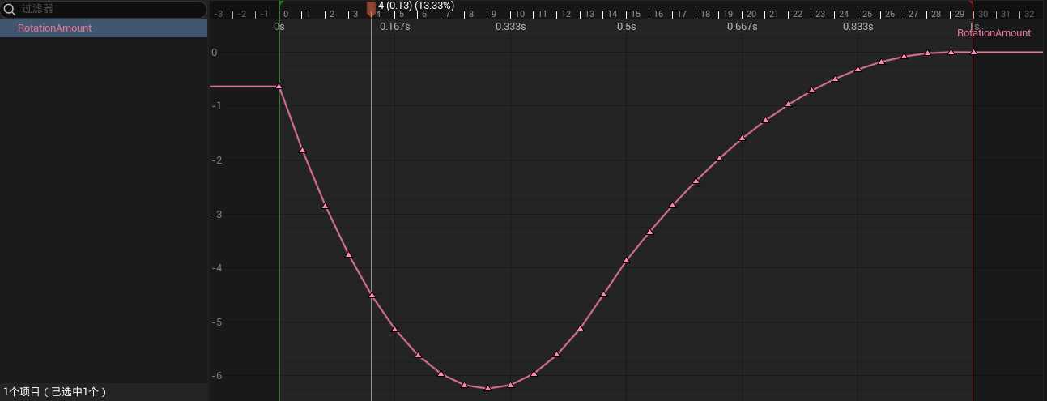Click the green playback start marker
This screenshot has width=1047, height=401.
click(280, 3)
